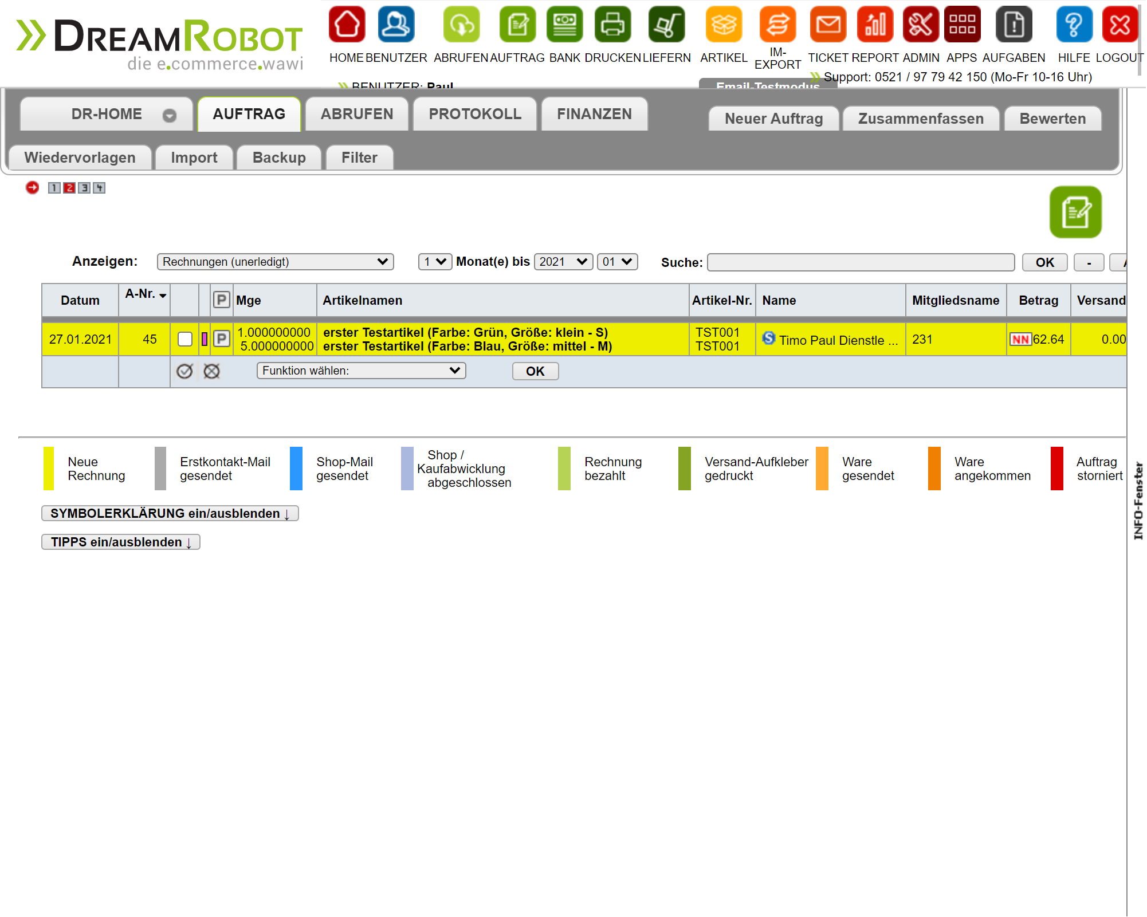
Task: Select all orders via check-circle icon
Action: [x=184, y=371]
